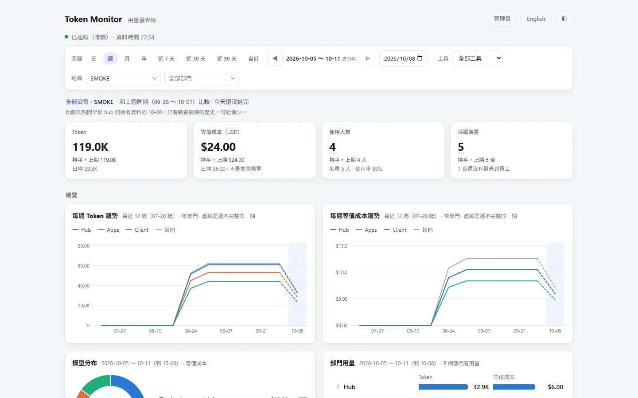638x398 pixels.
Task: Click the 每週等值成本趨勢 chart title
Action: click(355, 216)
